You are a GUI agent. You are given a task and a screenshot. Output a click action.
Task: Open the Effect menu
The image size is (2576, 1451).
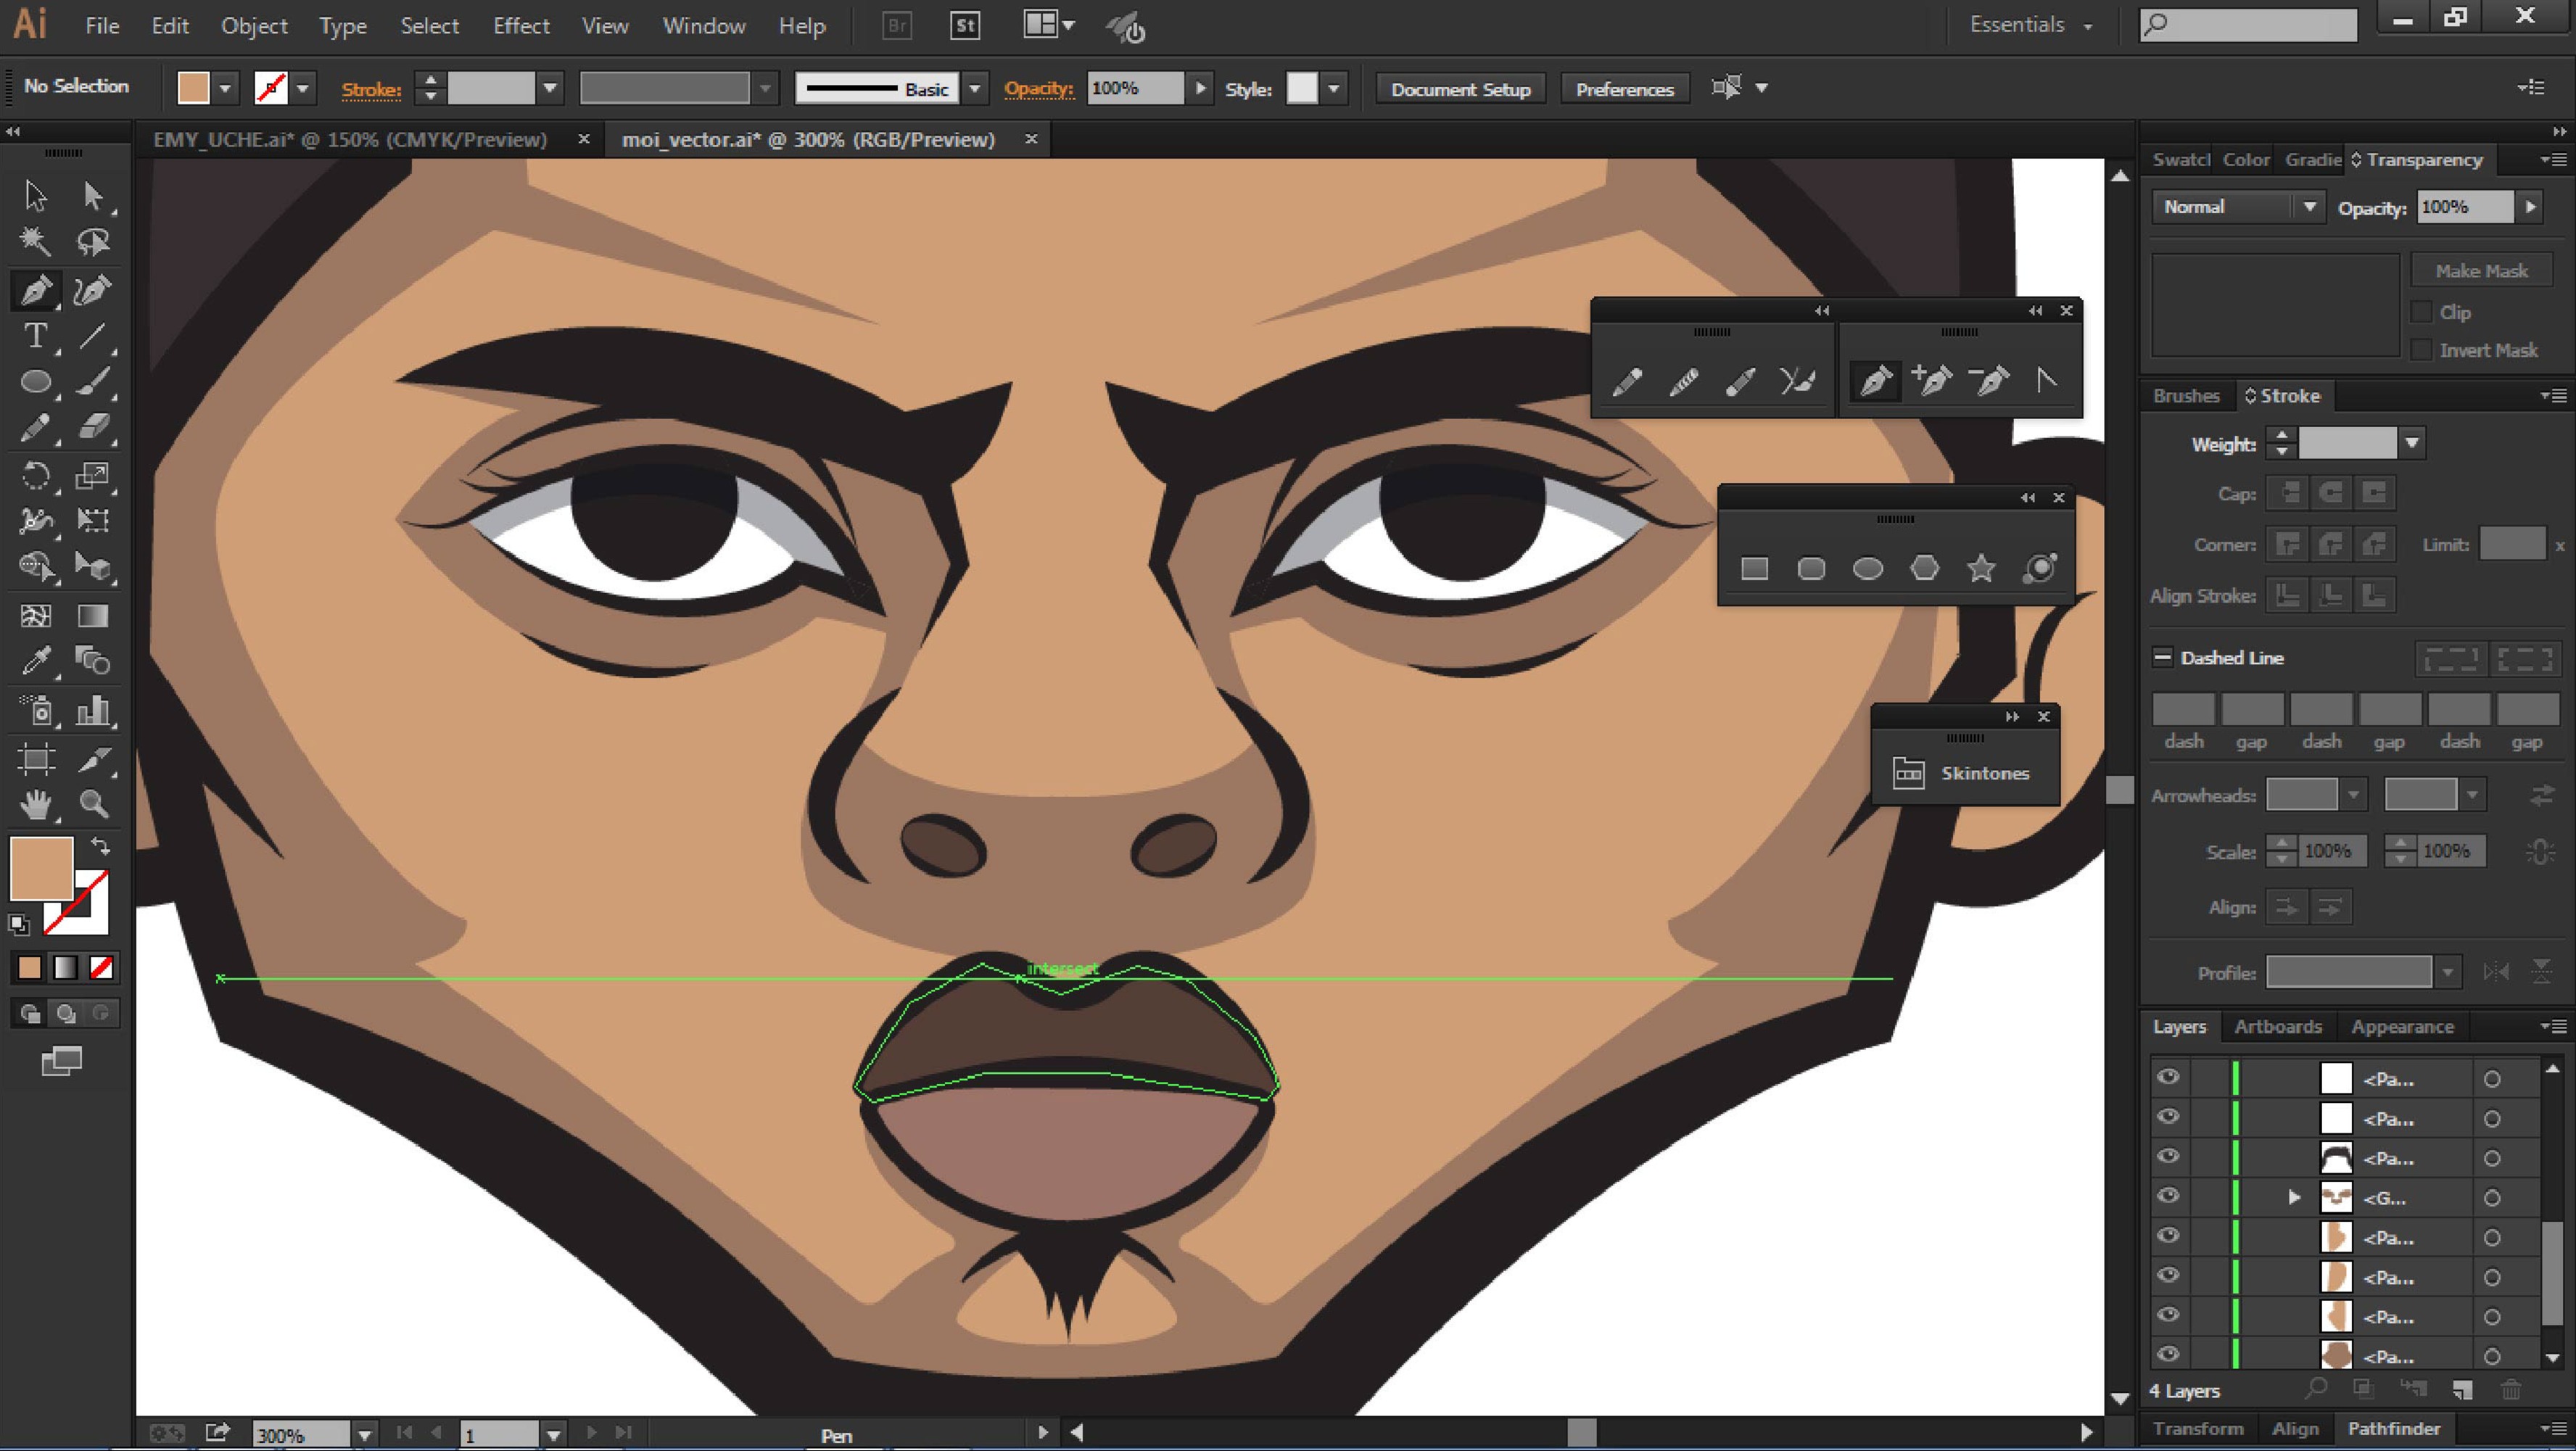521,26
